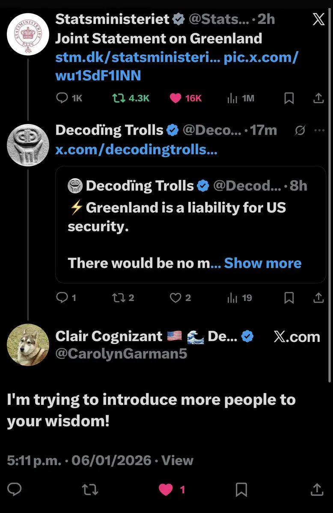333x513 pixels.
Task: Open Clair Cognizant's husky profile picture
Action: [28, 345]
